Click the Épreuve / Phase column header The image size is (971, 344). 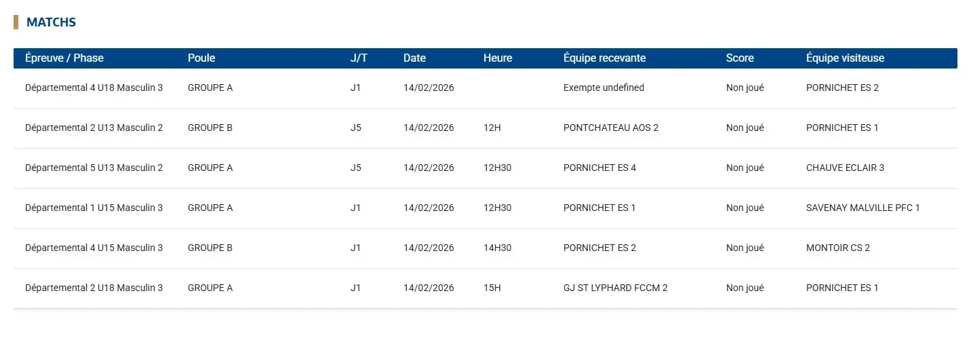(64, 58)
